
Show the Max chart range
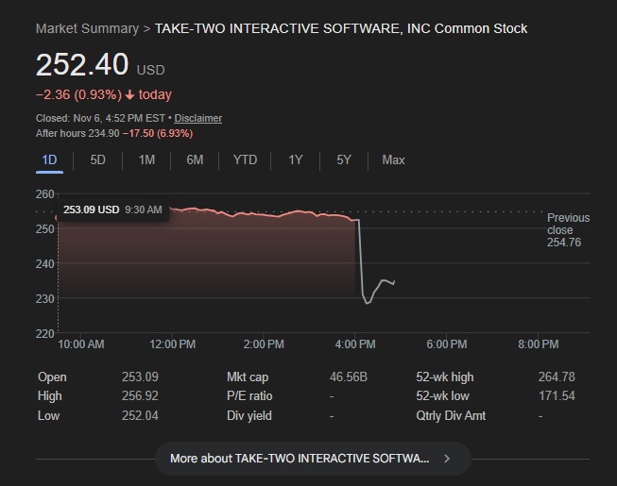[393, 159]
